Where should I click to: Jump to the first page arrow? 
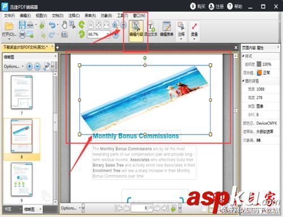tap(119, 208)
